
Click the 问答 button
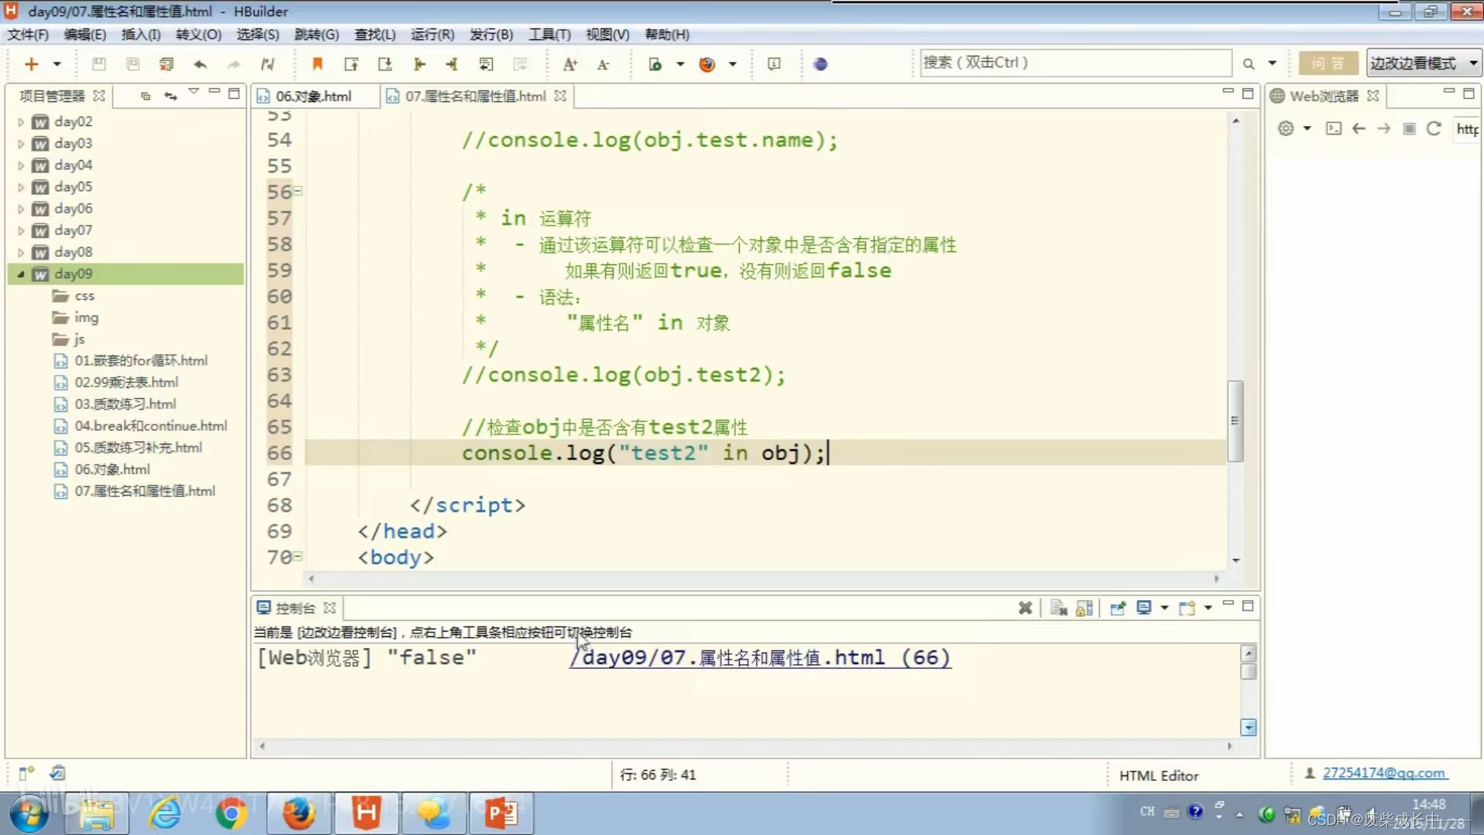tap(1328, 63)
